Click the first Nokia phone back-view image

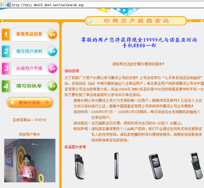point(80,166)
